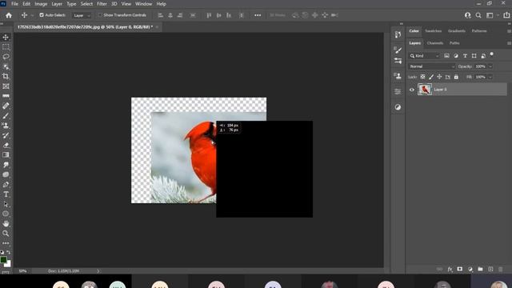Open the Clone Source panel icon

pyautogui.click(x=398, y=76)
